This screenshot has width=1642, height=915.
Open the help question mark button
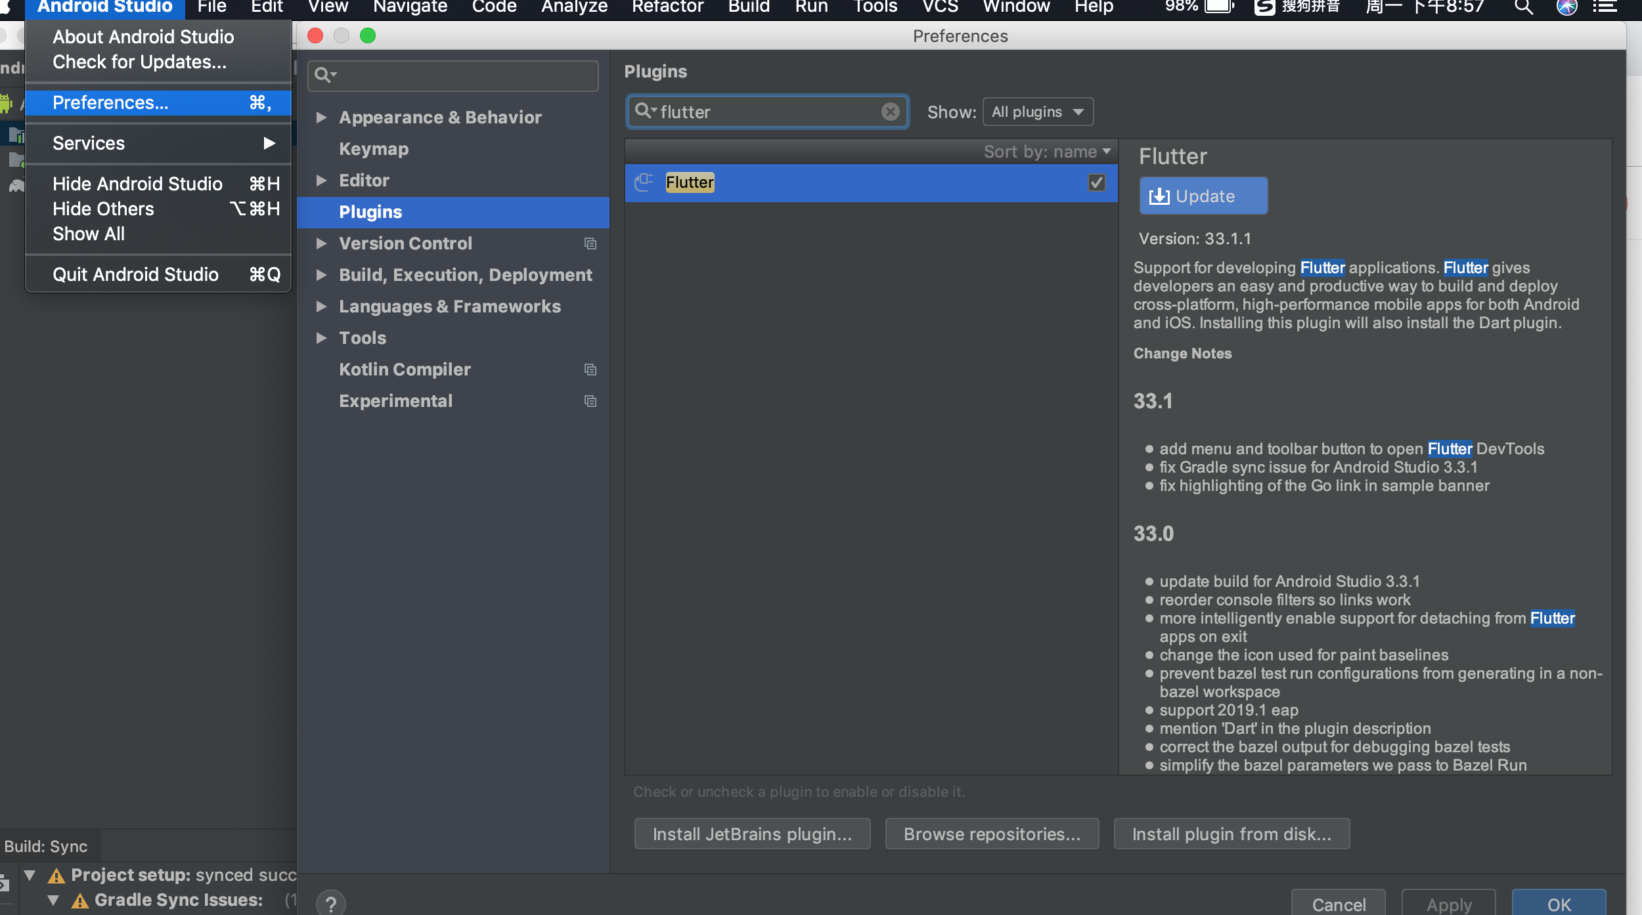330,904
